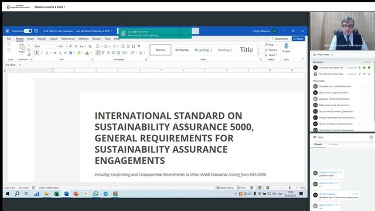375x211 pixels.
Task: Click the Decrease Indent icon
Action: [123, 46]
